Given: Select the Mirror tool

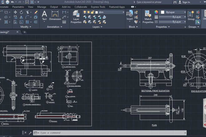Looking at the screenshot, I should coord(21,17).
